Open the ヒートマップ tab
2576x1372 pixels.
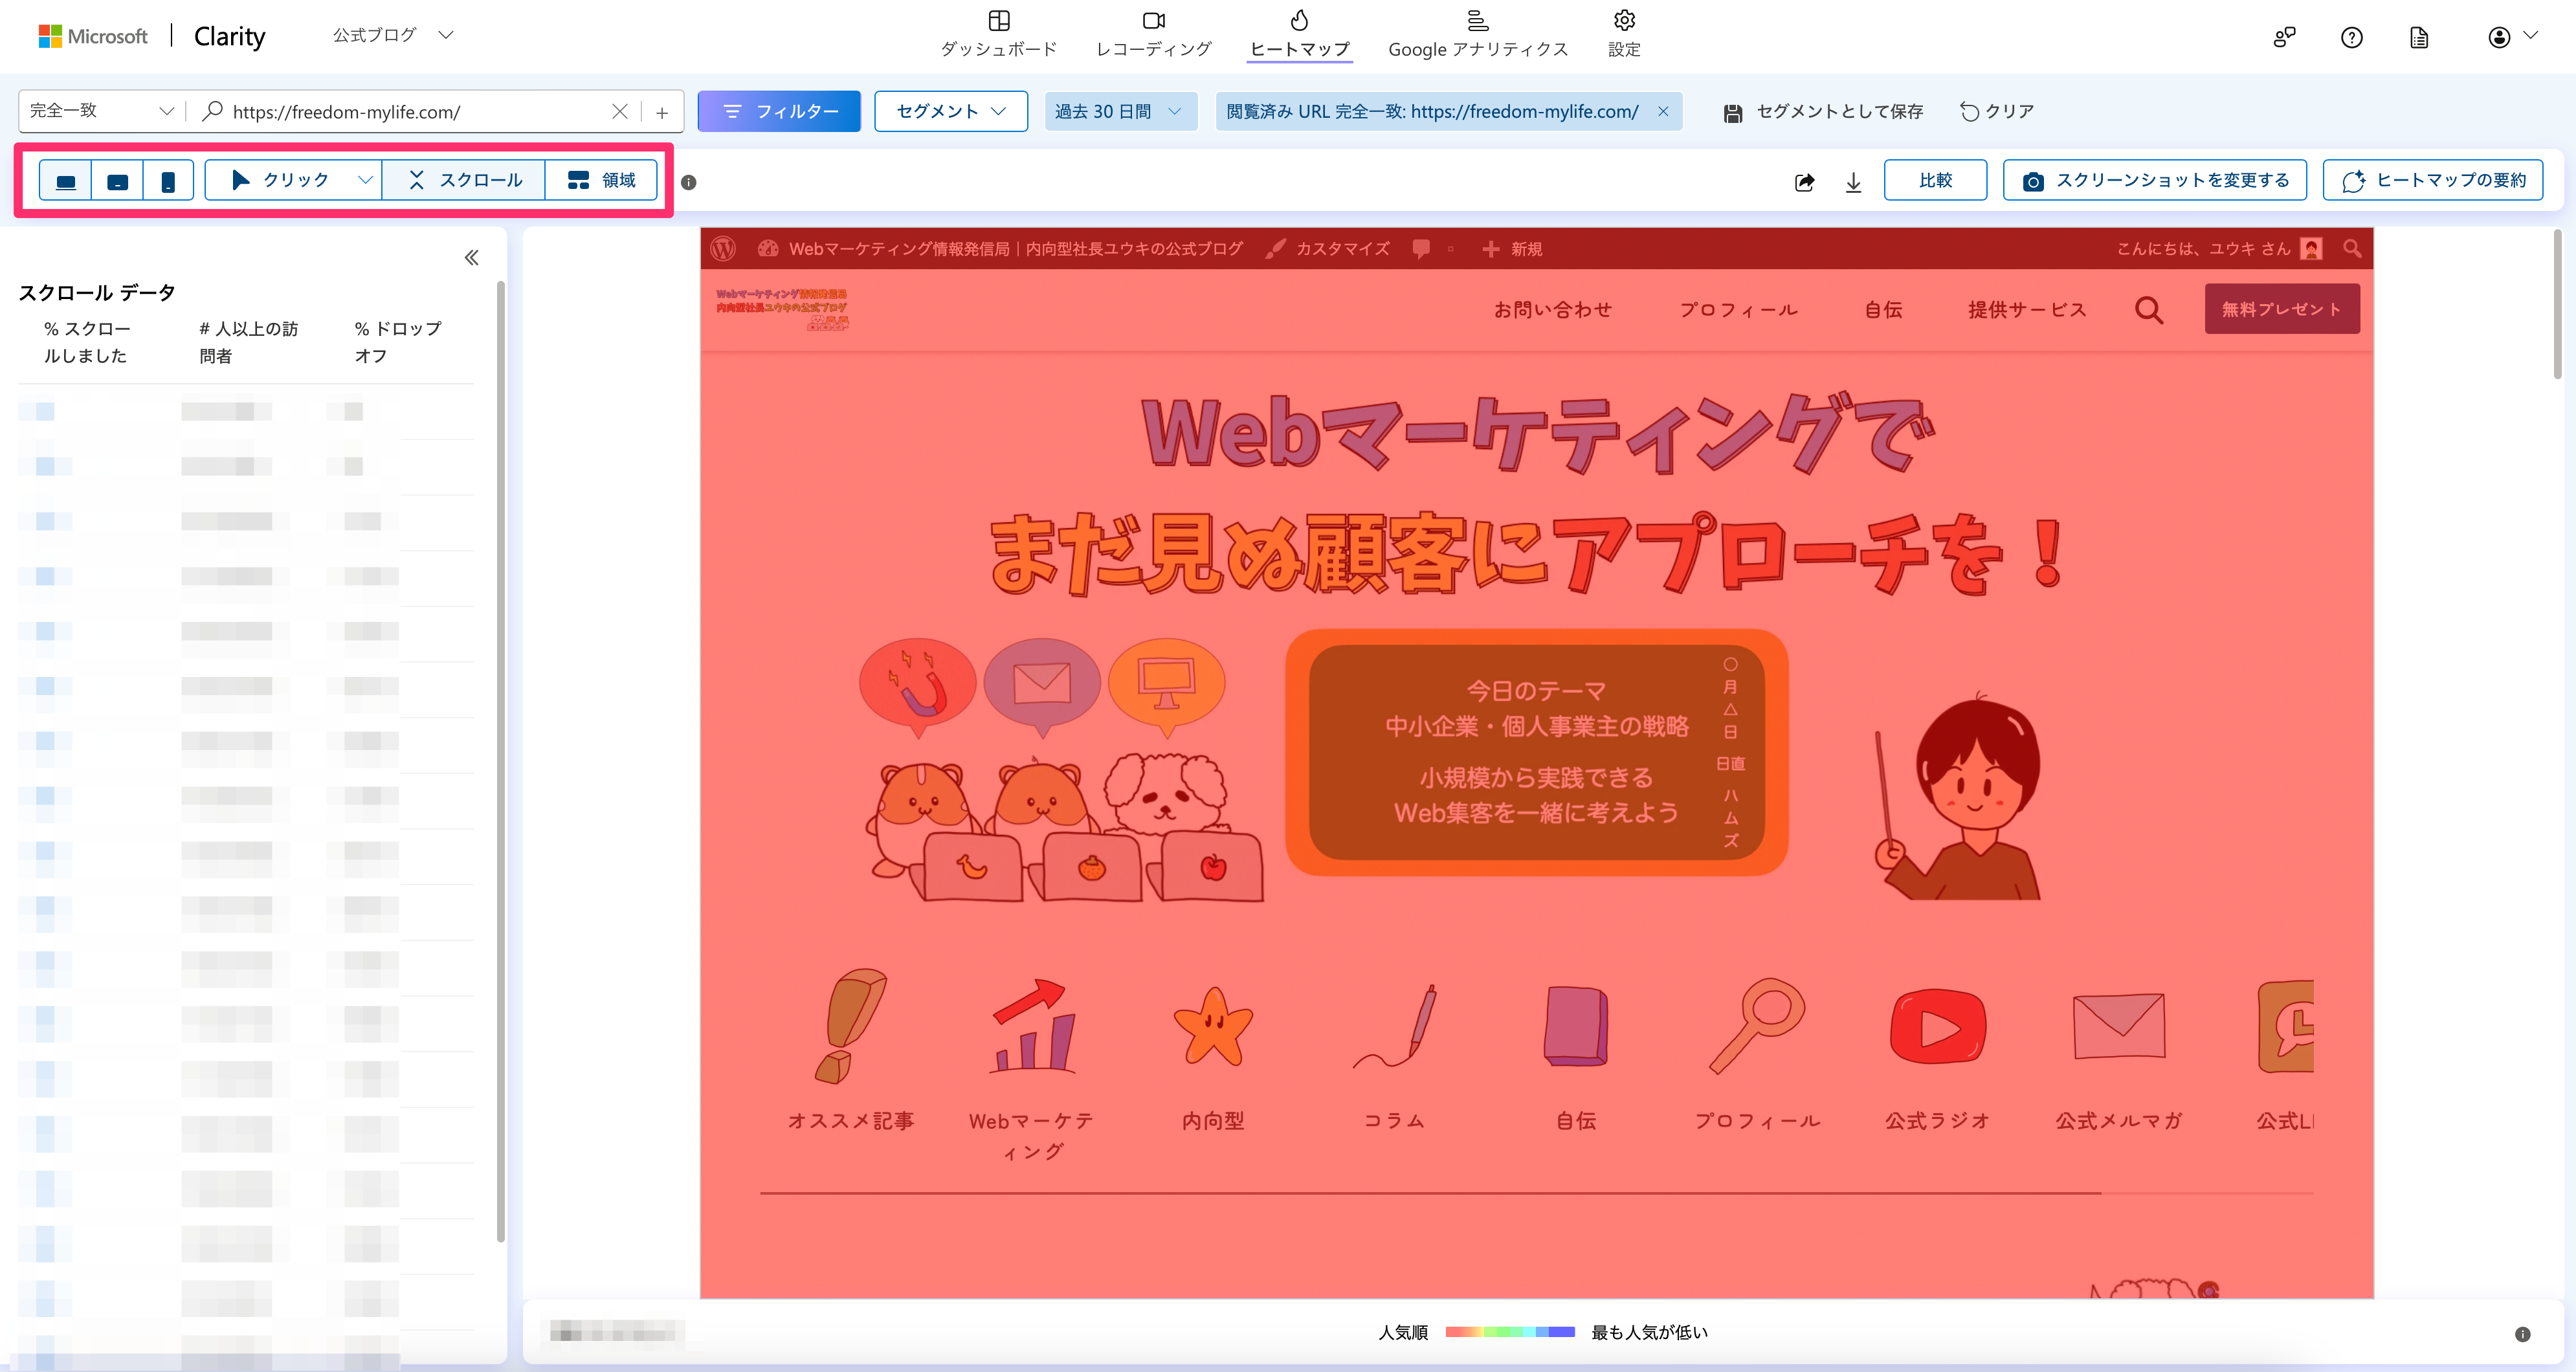[x=1299, y=35]
